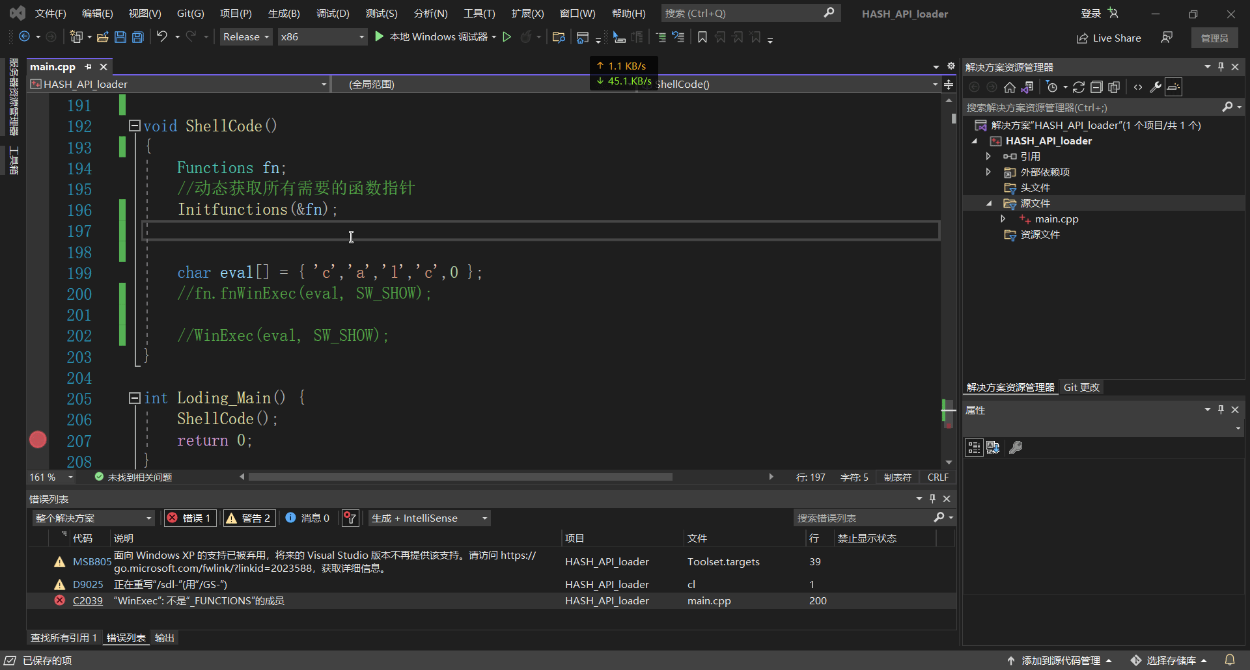Viewport: 1250px width, 670px height.
Task: Toggle auto-hide pin on error list panel
Action: click(932, 498)
